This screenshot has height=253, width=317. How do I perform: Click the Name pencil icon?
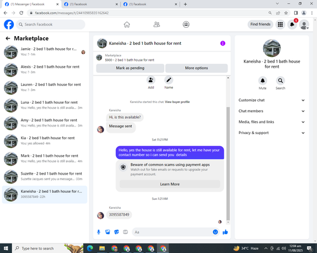click(x=169, y=80)
